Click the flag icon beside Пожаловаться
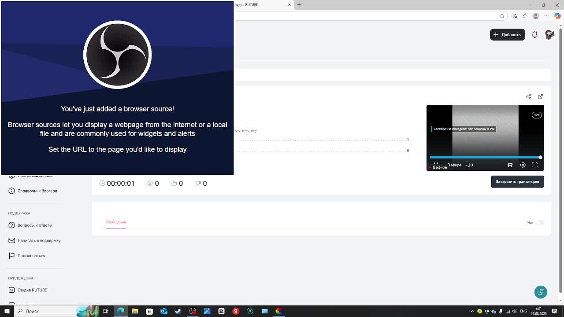Screen dimensions: 564x317 click(x=11, y=255)
